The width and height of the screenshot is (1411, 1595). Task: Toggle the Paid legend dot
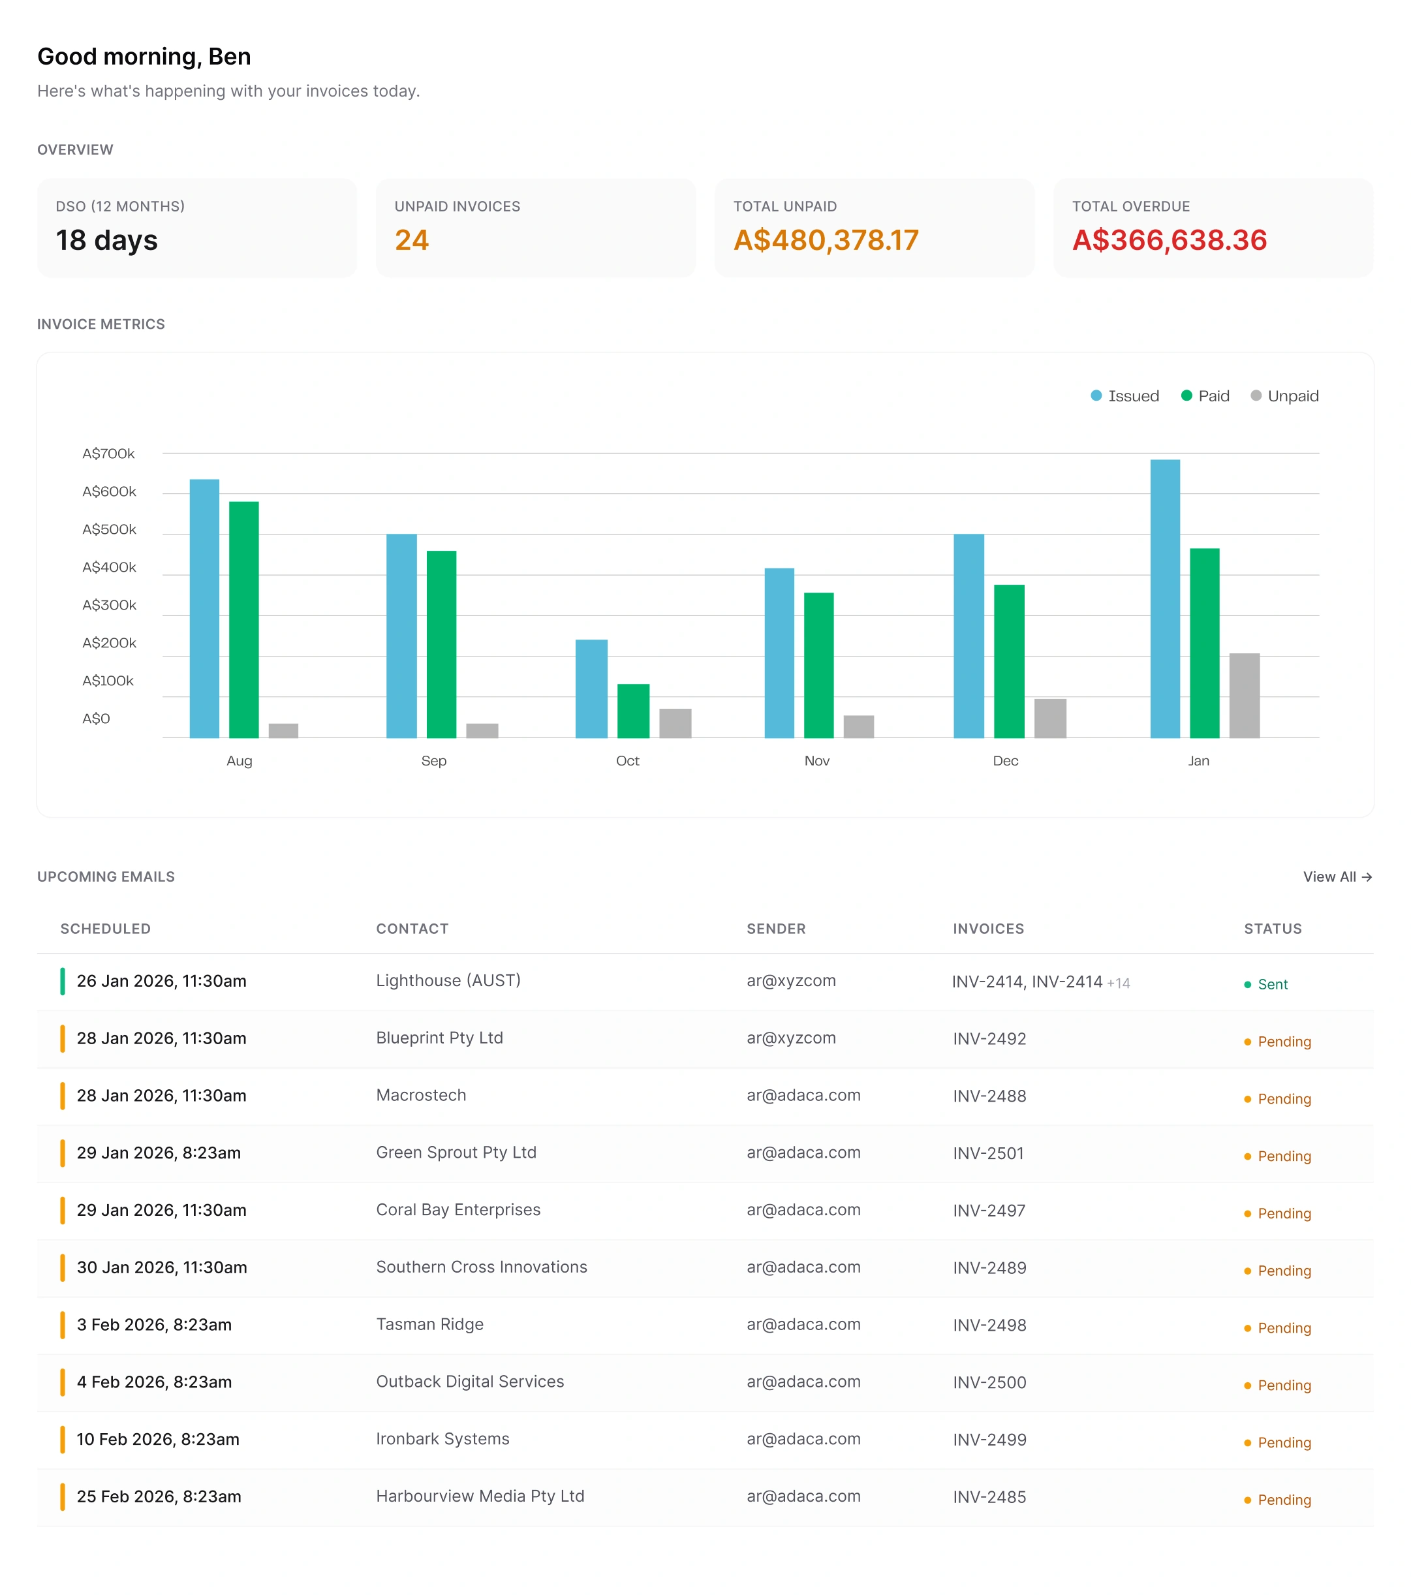(1186, 395)
